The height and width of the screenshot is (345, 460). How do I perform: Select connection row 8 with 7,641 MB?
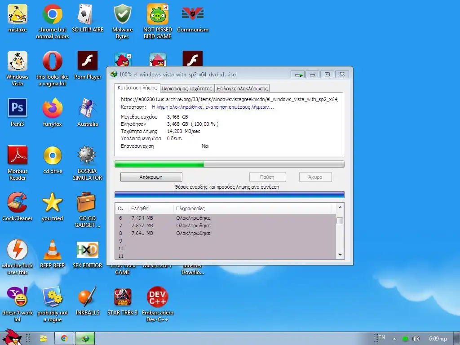226,233
